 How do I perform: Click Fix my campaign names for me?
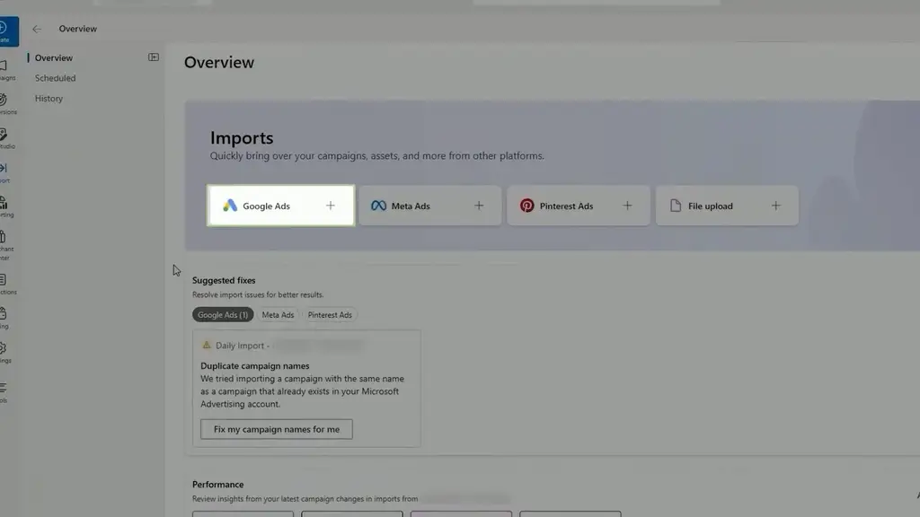point(277,429)
